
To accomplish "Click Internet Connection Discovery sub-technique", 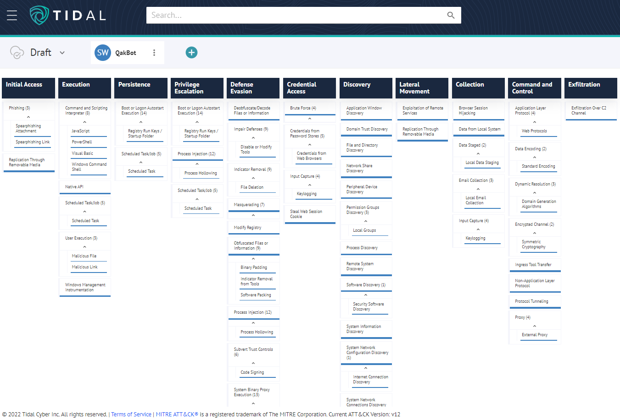I will pos(370,380).
